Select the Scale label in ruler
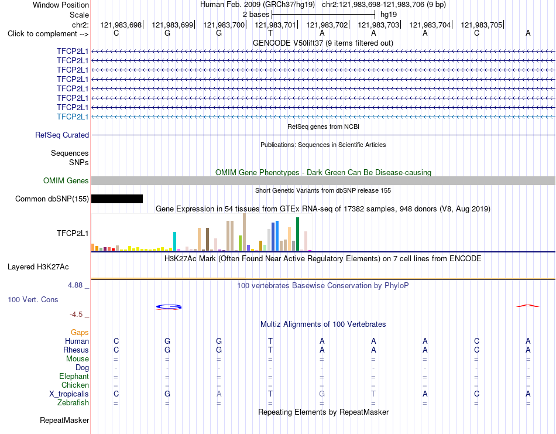The height and width of the screenshot is (434, 556). click(79, 15)
